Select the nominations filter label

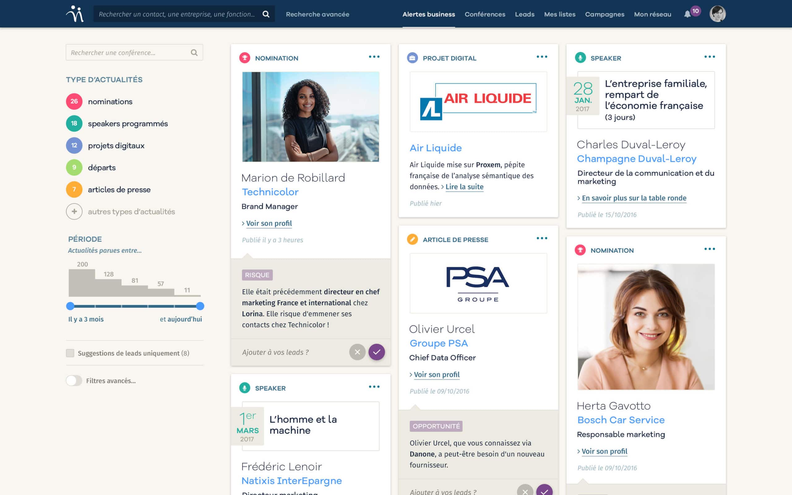110,101
